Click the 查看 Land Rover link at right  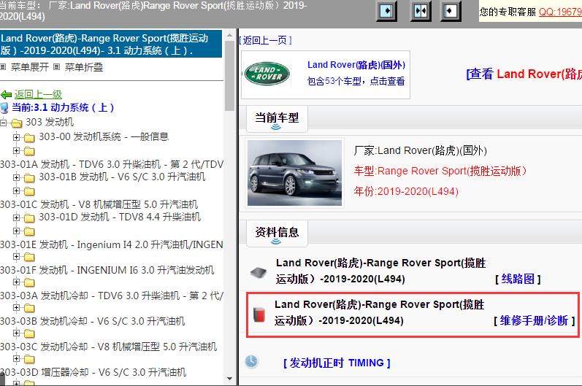(x=524, y=74)
